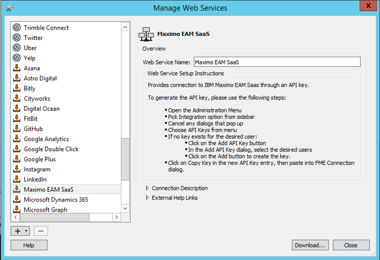Click the FME application icon in title bar

pos(10,8)
